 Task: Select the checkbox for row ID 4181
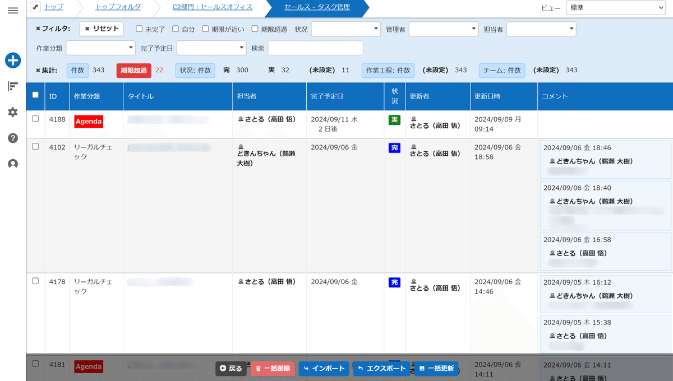(35, 364)
